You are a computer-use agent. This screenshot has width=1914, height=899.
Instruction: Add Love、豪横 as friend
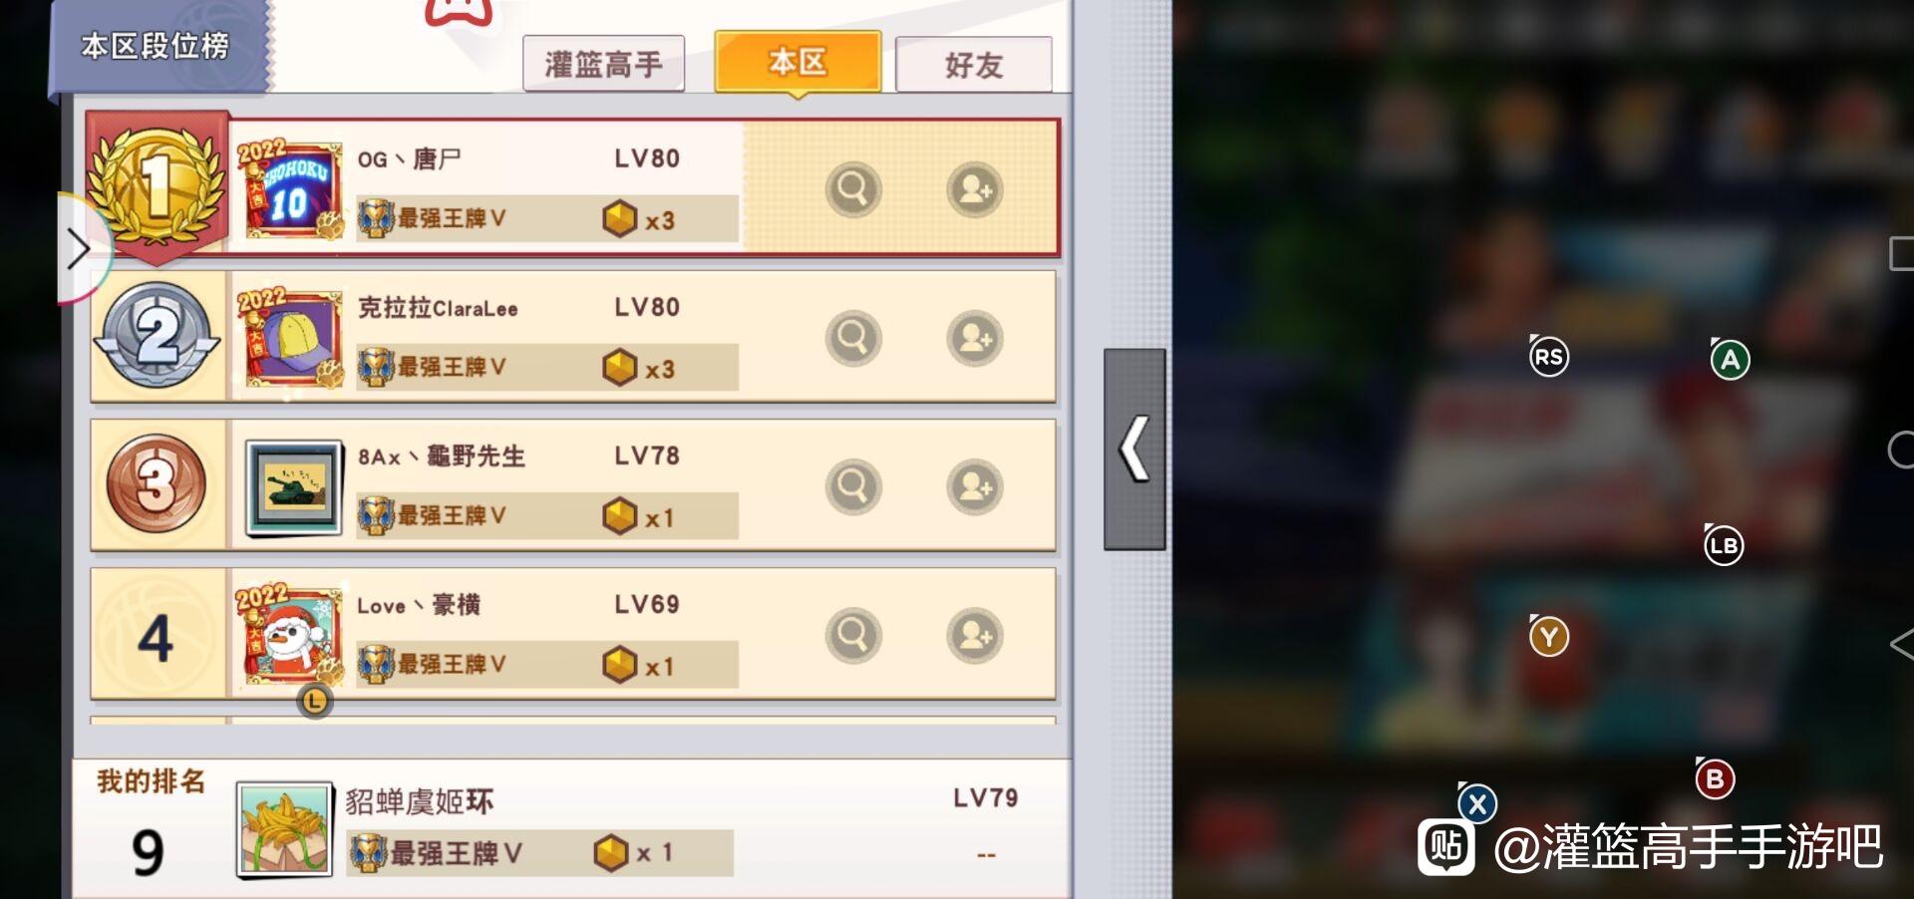974,636
